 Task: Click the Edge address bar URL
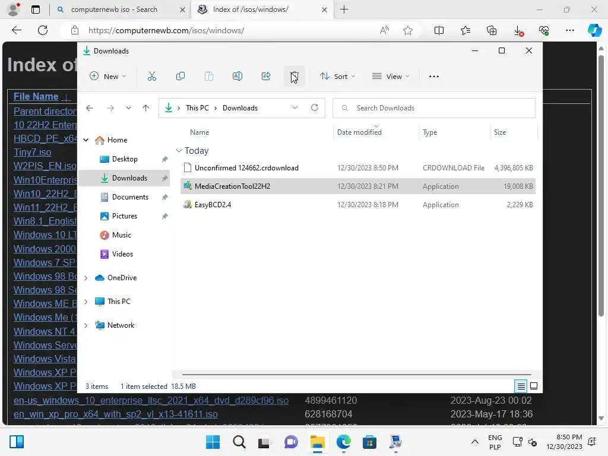[166, 30]
